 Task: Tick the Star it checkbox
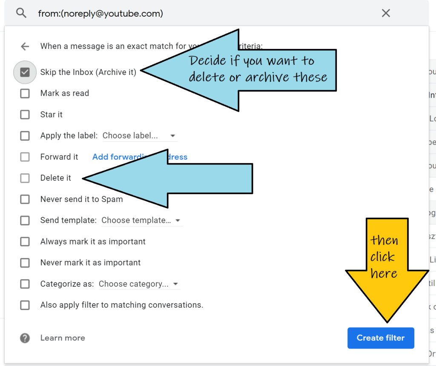[x=25, y=115]
